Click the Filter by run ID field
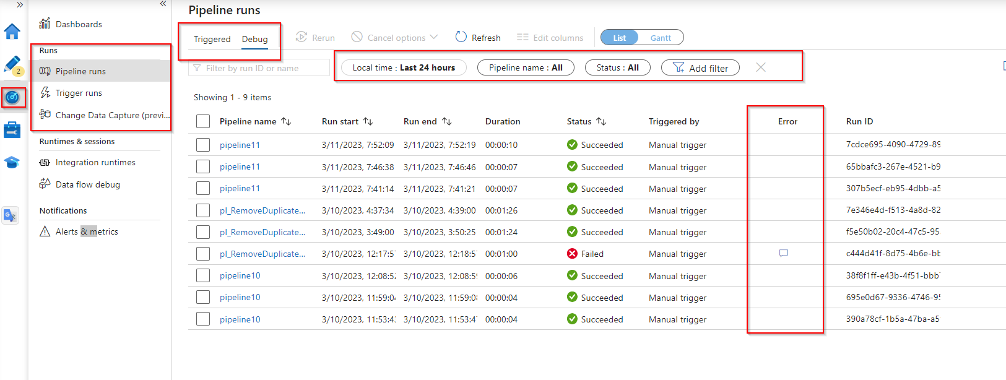This screenshot has width=1006, height=380. tap(259, 68)
